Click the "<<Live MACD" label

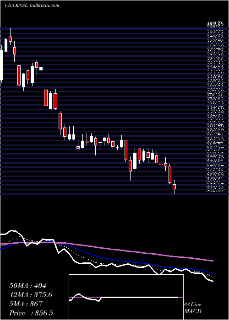point(193,308)
